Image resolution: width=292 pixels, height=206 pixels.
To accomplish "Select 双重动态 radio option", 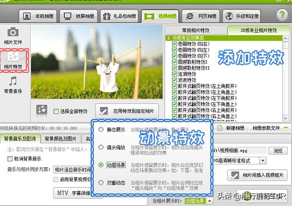I will [101, 182].
